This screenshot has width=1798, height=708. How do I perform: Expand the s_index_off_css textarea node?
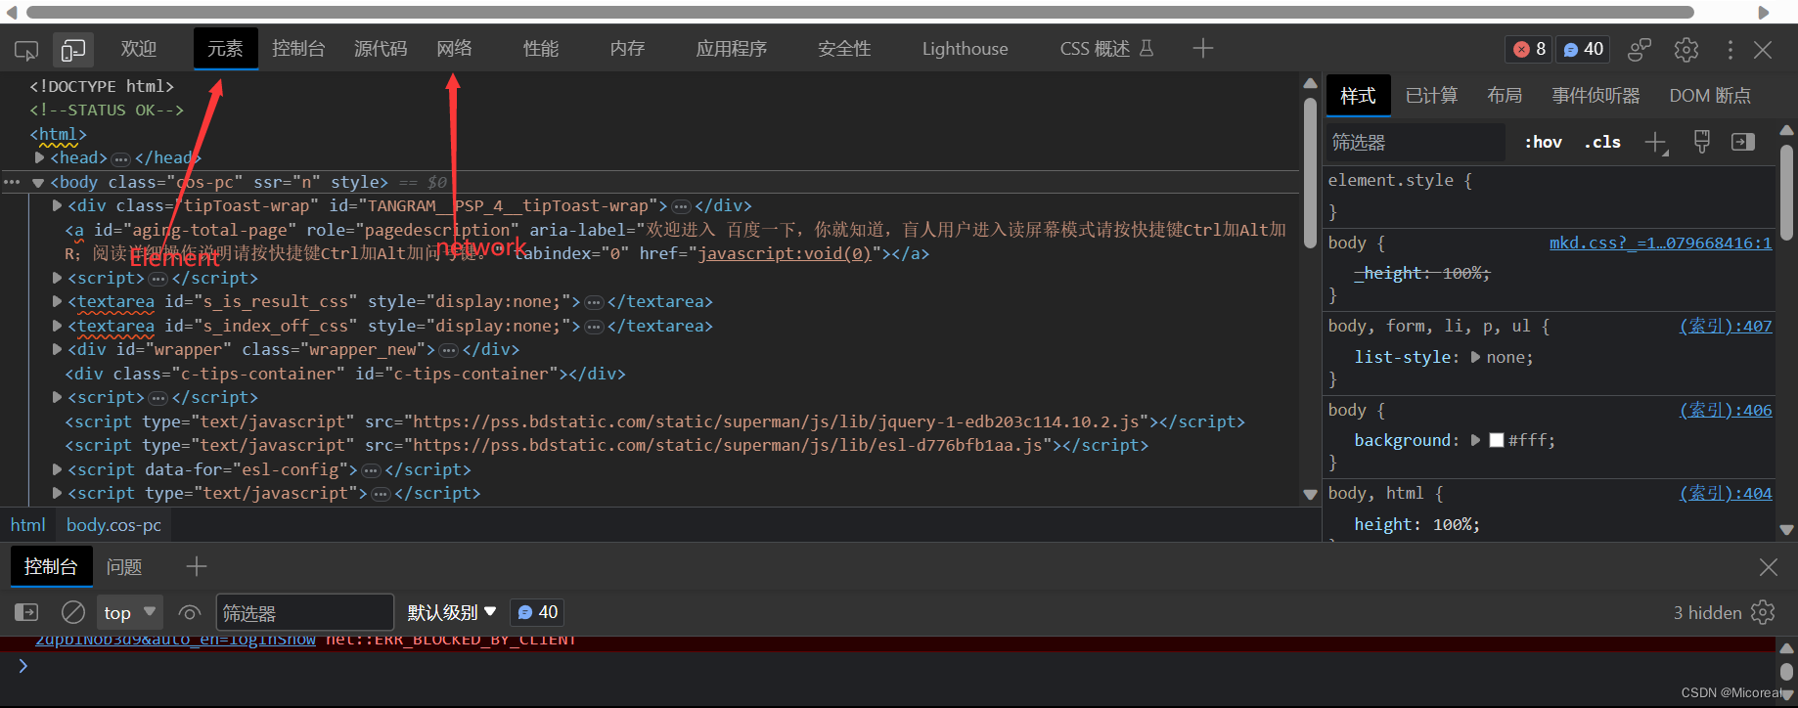57,326
